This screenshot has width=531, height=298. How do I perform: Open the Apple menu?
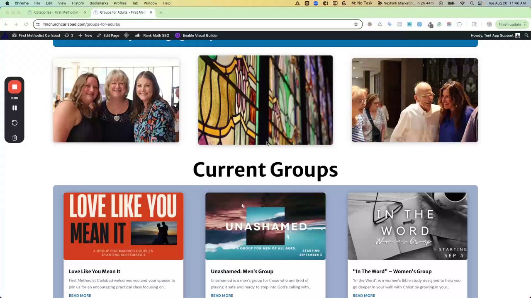pos(7,3)
